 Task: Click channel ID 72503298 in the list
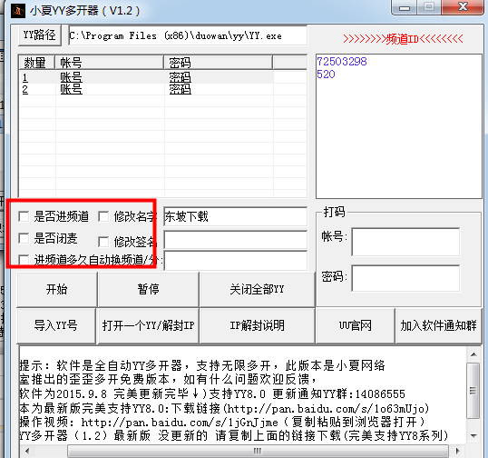(342, 62)
